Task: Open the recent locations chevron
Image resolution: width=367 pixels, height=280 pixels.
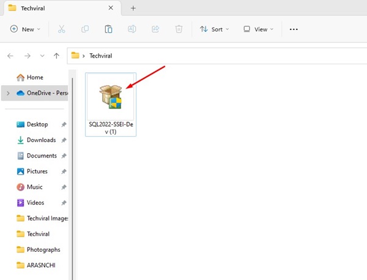Action: pyautogui.click(x=42, y=56)
